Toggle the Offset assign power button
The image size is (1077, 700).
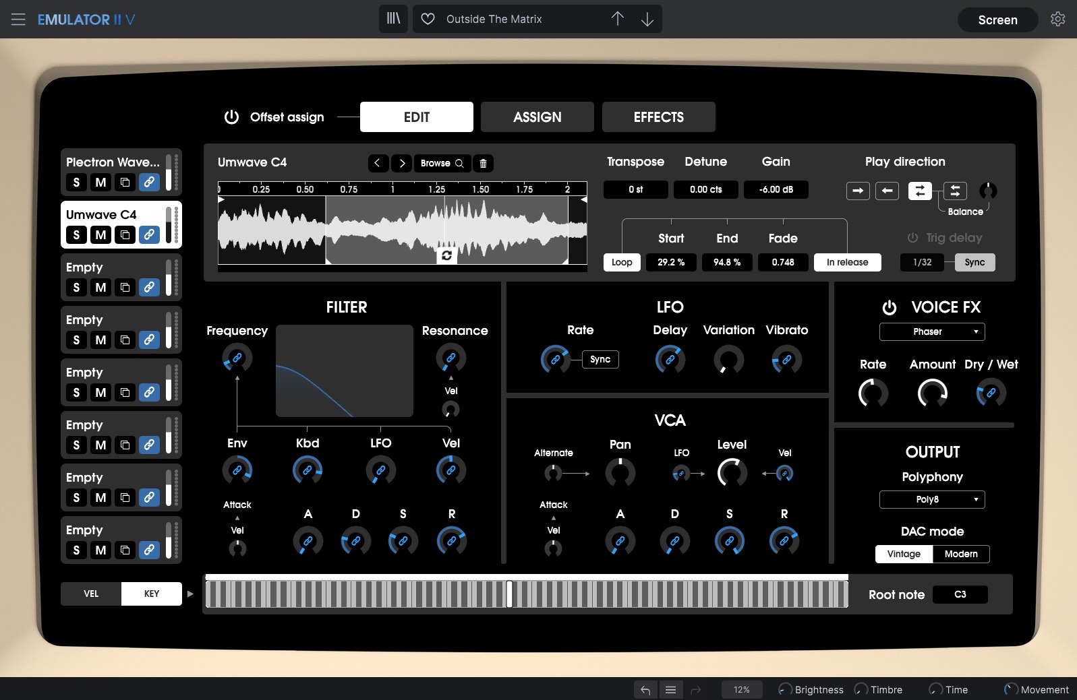(x=231, y=117)
